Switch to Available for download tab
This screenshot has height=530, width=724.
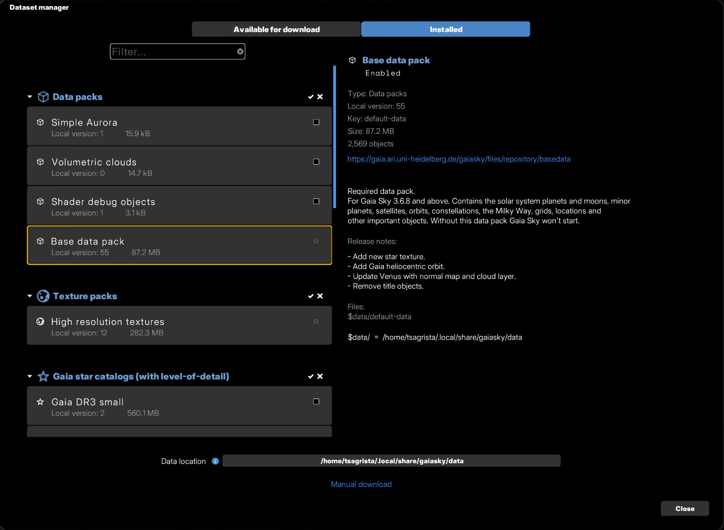[276, 30]
